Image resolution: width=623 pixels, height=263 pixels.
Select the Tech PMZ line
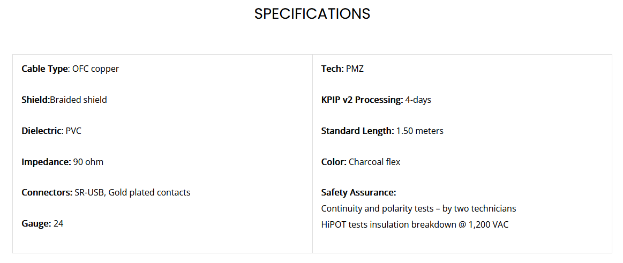[342, 69]
